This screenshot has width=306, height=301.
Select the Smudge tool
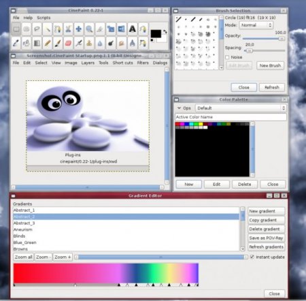(121, 43)
